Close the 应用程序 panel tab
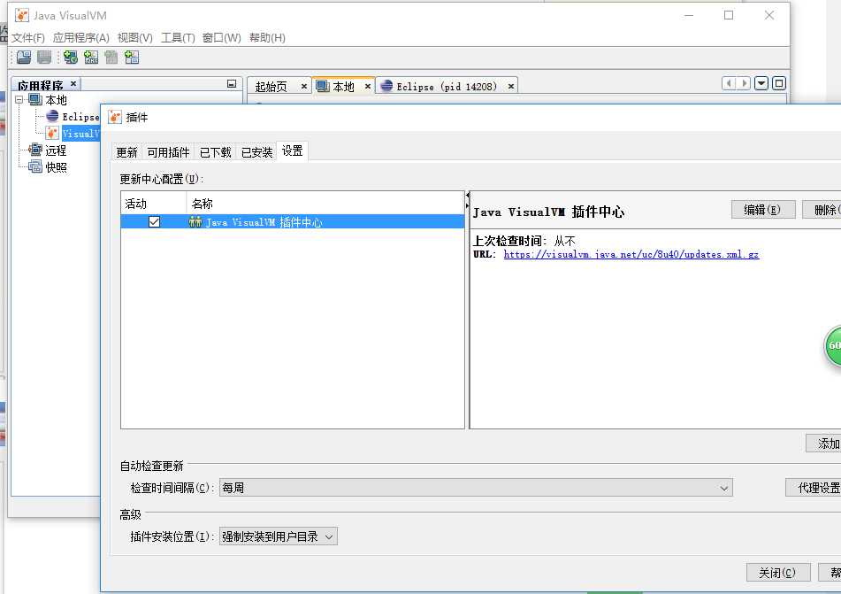Screen dimensions: 841x594 (73, 84)
